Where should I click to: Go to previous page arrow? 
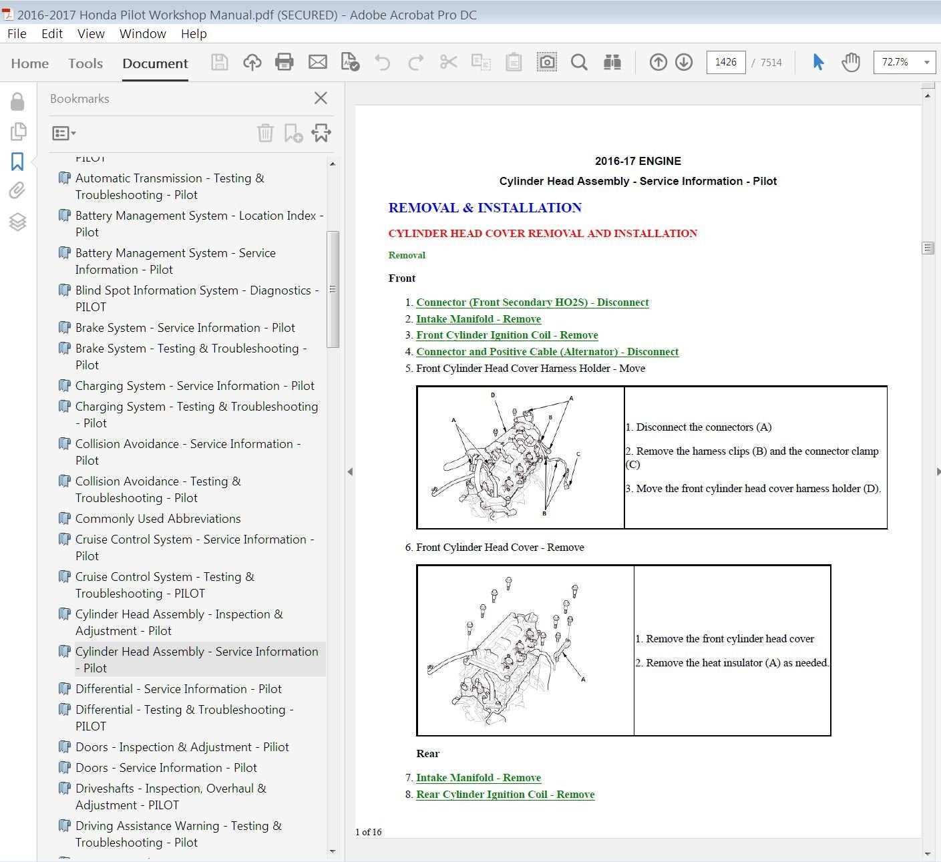(658, 62)
